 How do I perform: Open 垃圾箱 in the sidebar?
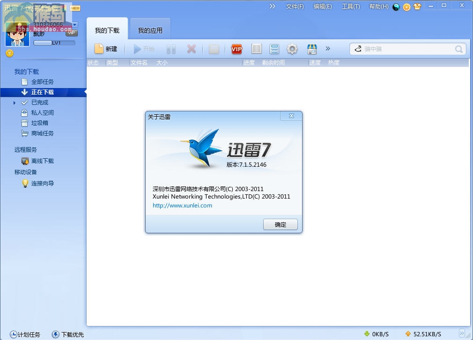[x=40, y=123]
